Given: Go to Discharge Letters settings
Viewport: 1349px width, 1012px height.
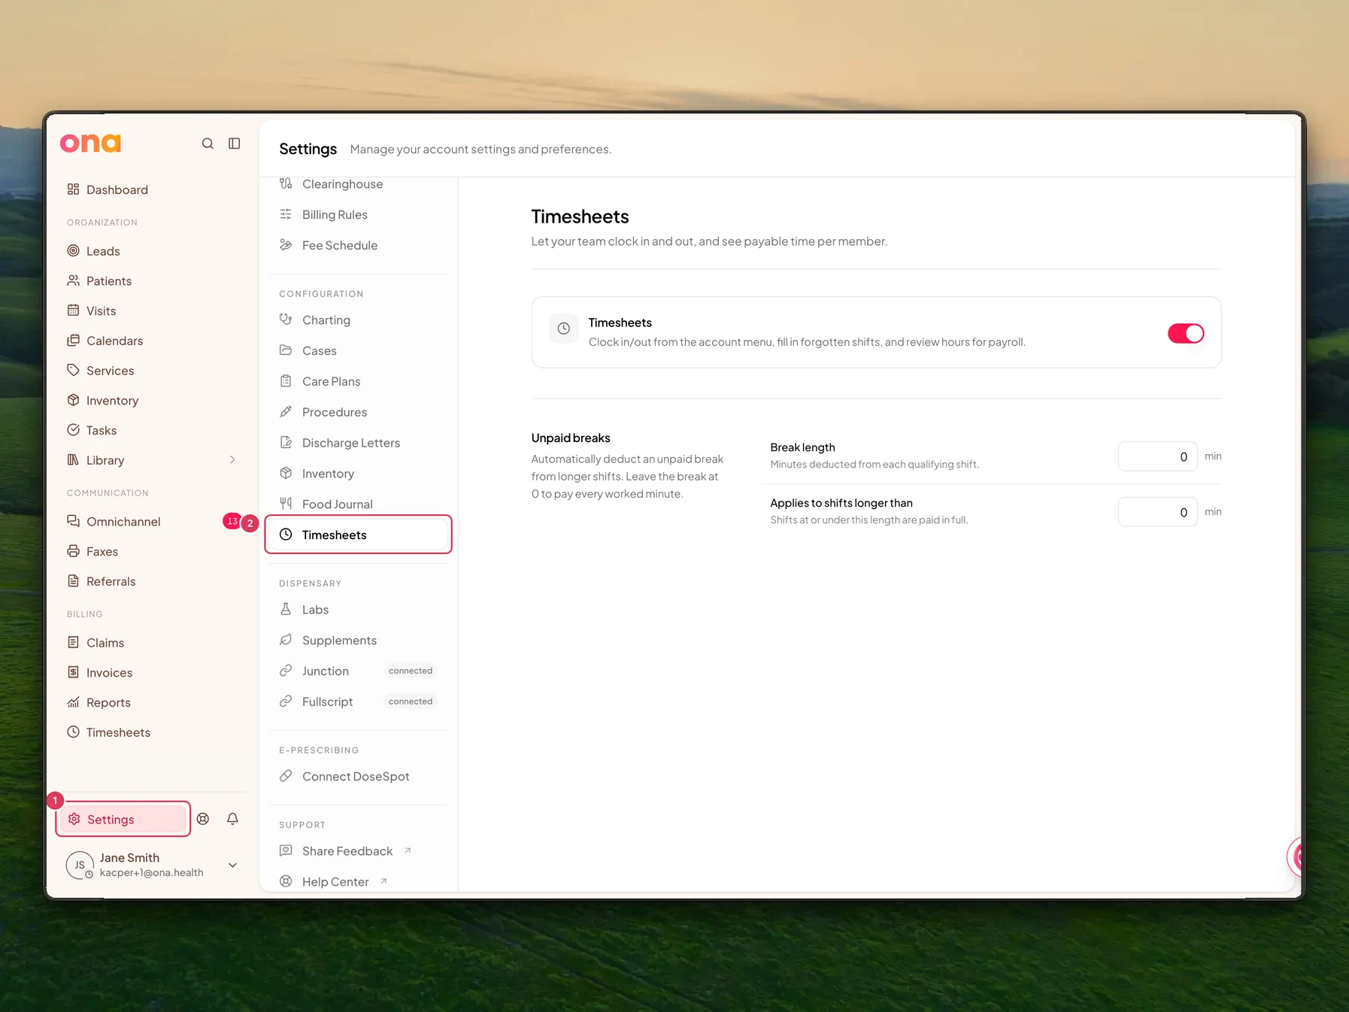Looking at the screenshot, I should coord(359,443).
